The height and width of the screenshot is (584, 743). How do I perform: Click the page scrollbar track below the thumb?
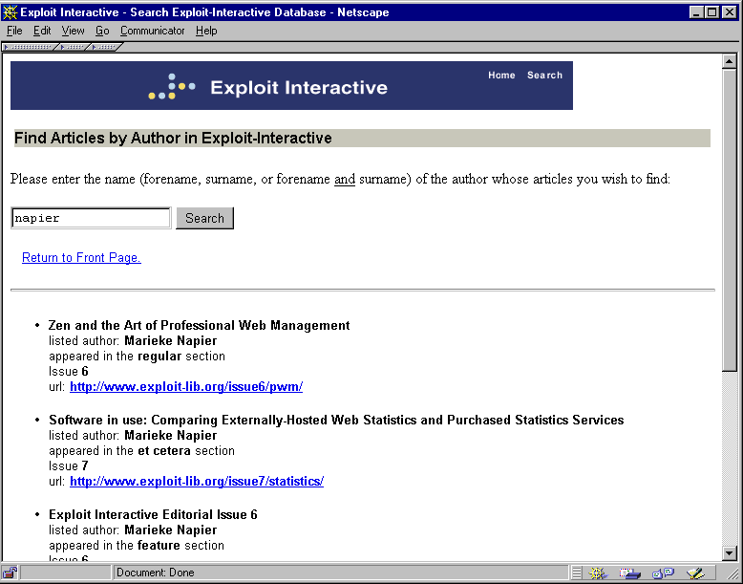point(729,459)
